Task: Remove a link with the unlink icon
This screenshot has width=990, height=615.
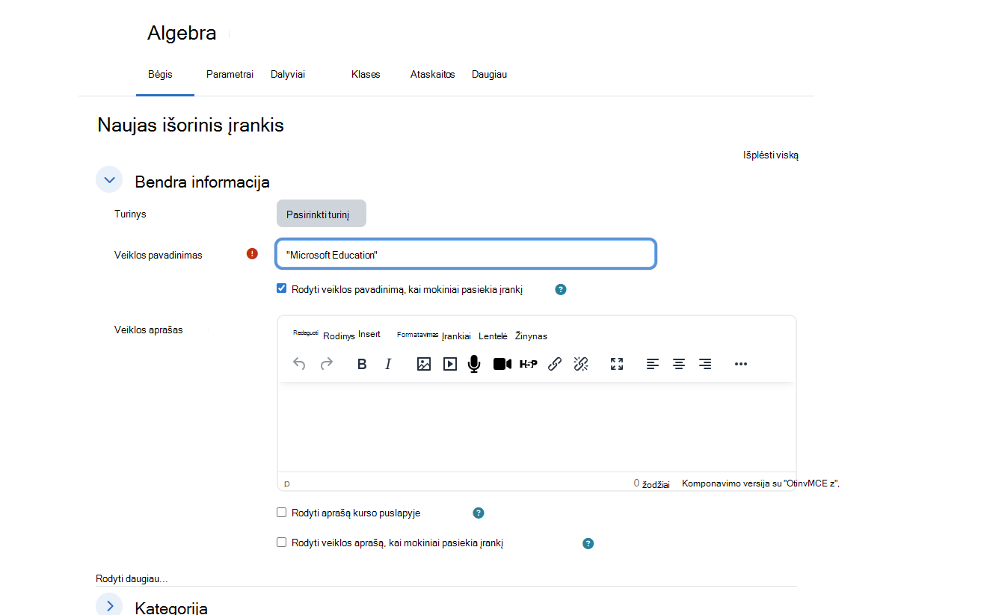Action: click(581, 364)
